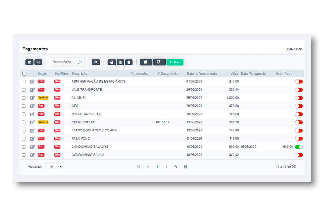Export the list to PDF
Image resolution: width=324 pixels, height=216 pixels.
pyautogui.click(x=120, y=62)
